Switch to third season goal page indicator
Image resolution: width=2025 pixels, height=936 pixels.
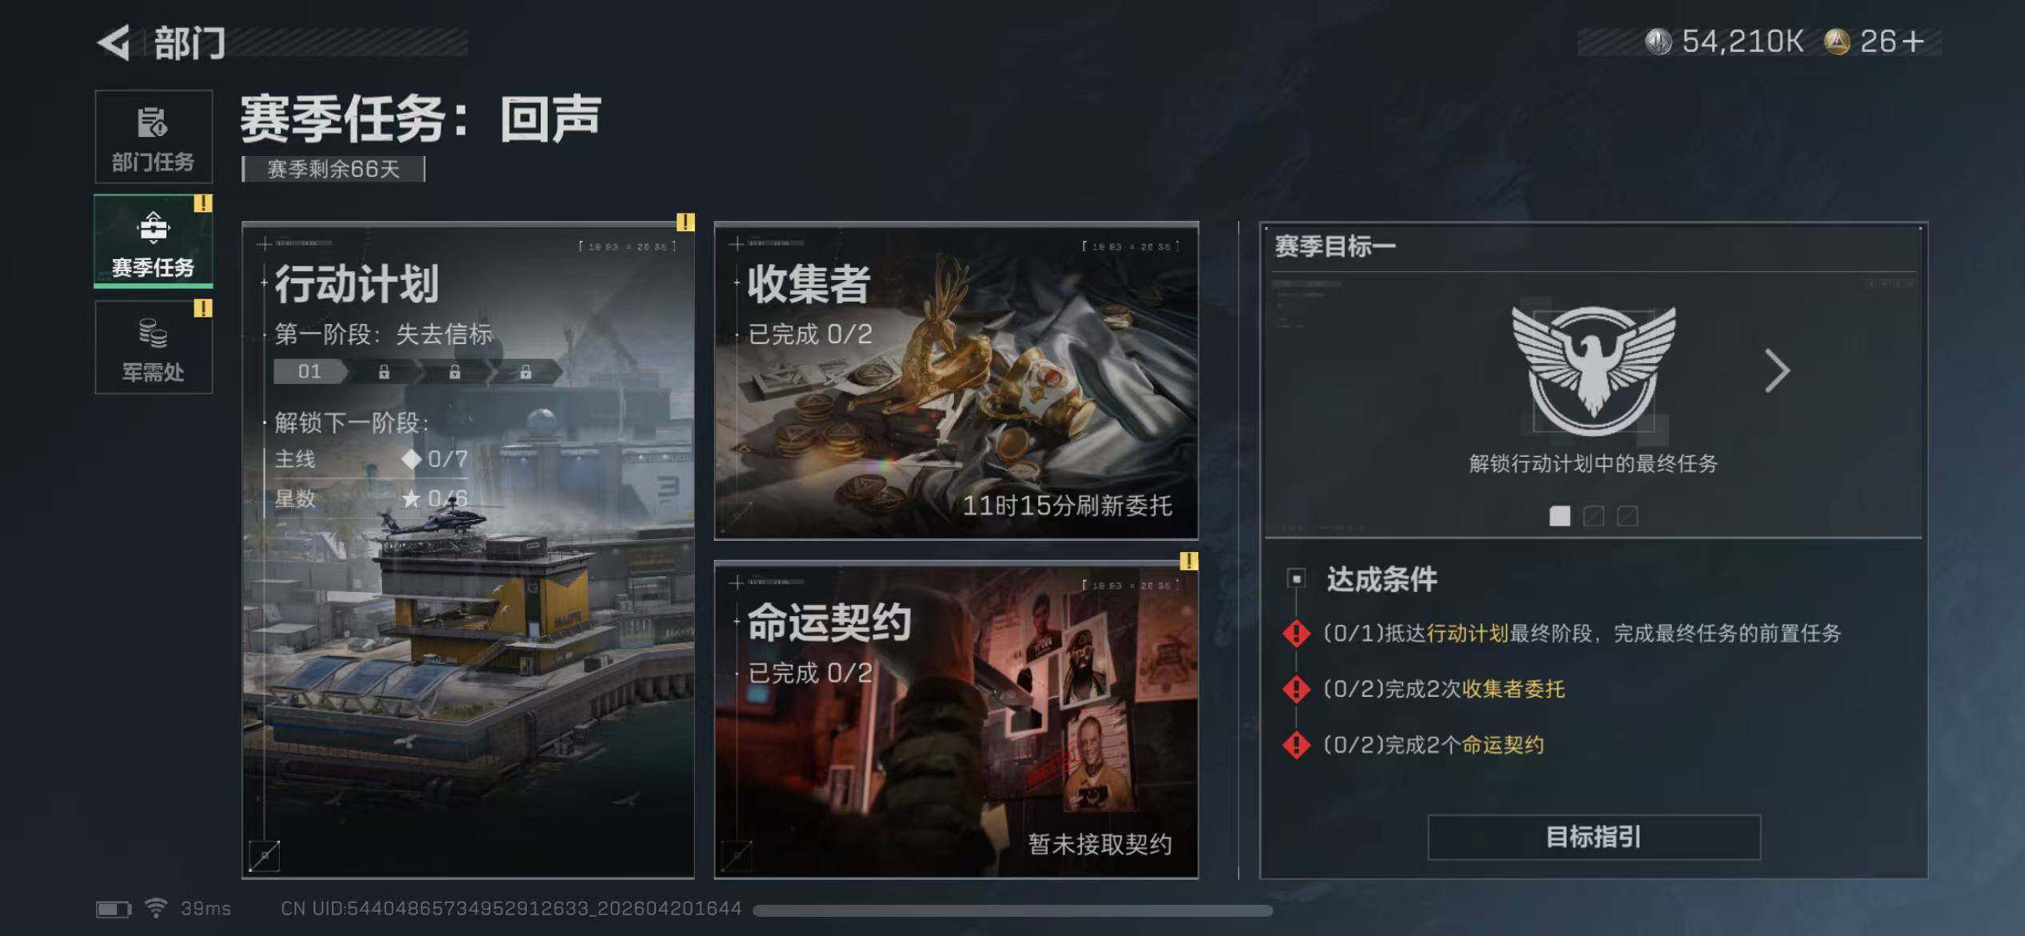click(1628, 516)
